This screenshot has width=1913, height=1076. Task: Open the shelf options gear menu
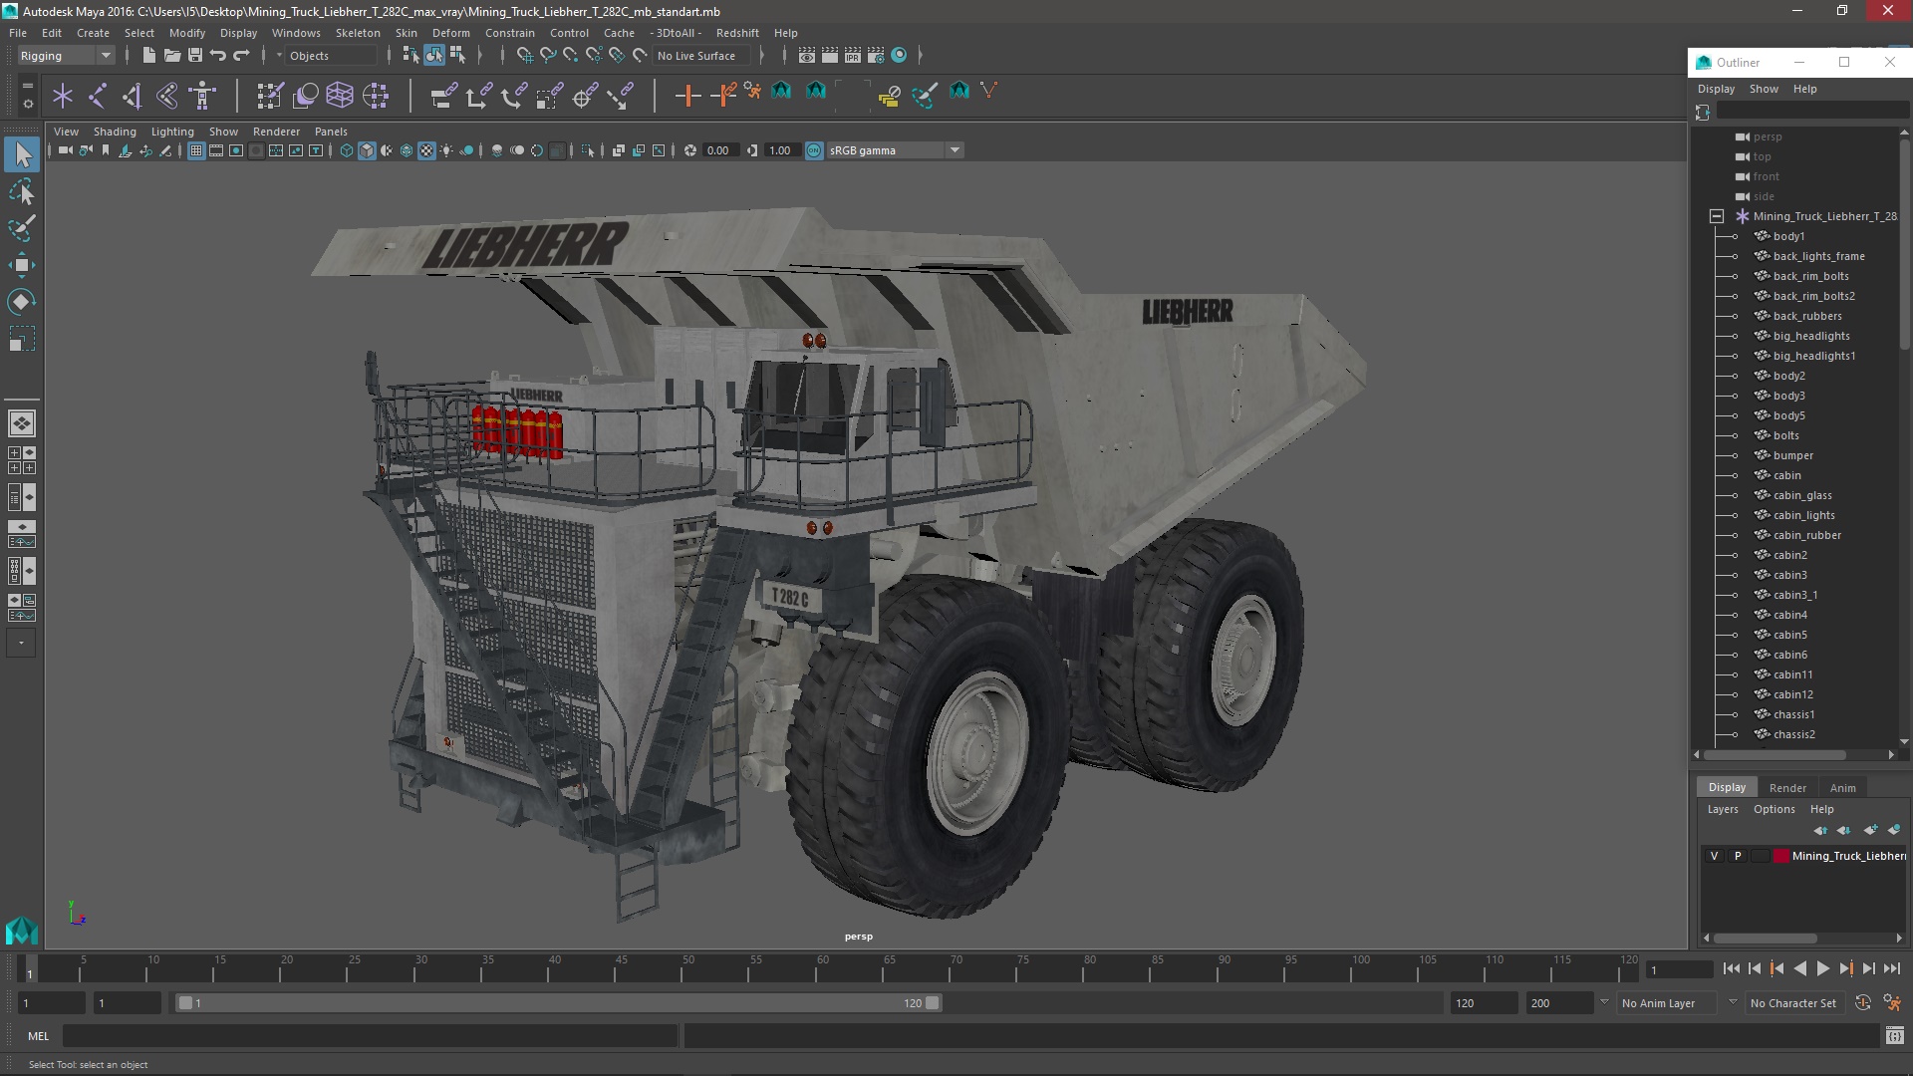(x=27, y=104)
